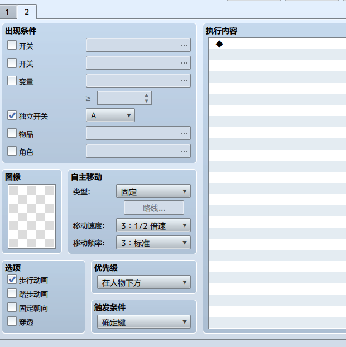Select event page tab 2
This screenshot has width=346, height=347.
tap(27, 12)
